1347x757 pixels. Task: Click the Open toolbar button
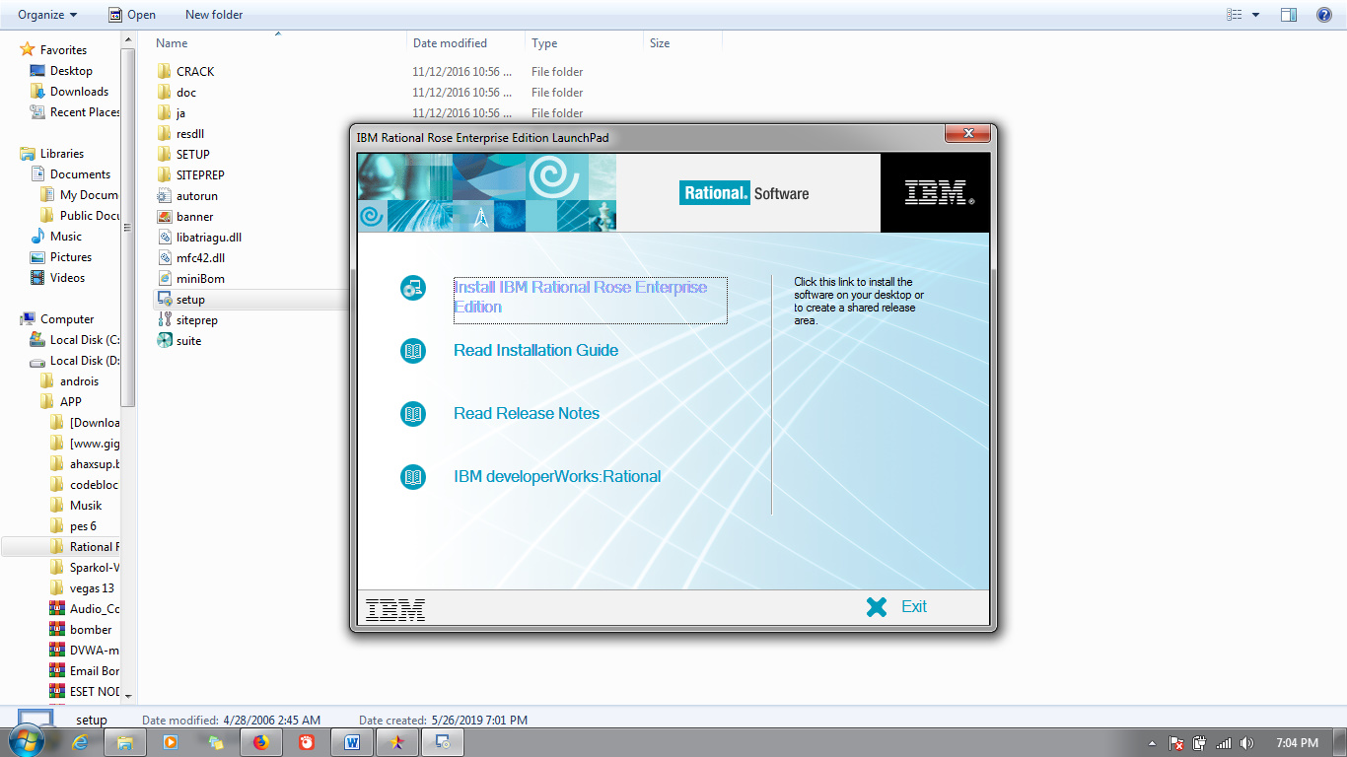point(132,15)
